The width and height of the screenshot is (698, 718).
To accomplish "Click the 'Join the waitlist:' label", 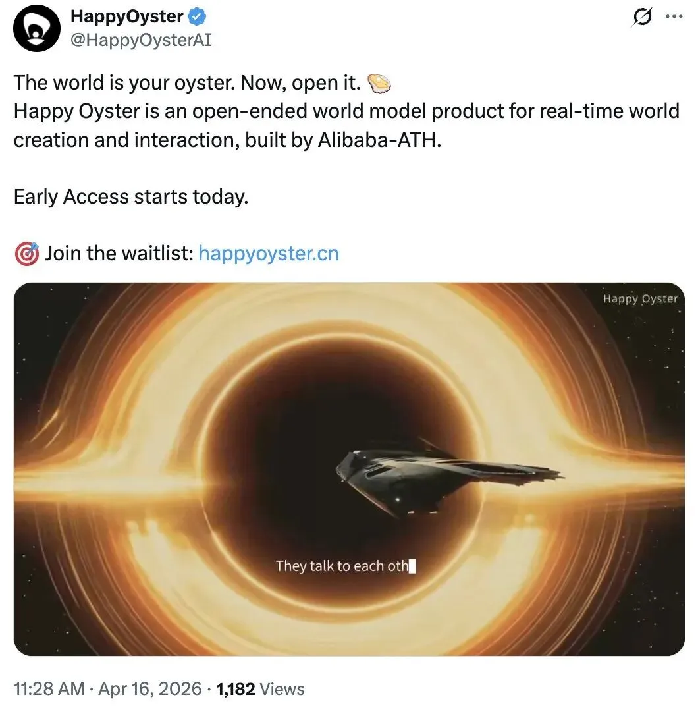I will tap(119, 253).
